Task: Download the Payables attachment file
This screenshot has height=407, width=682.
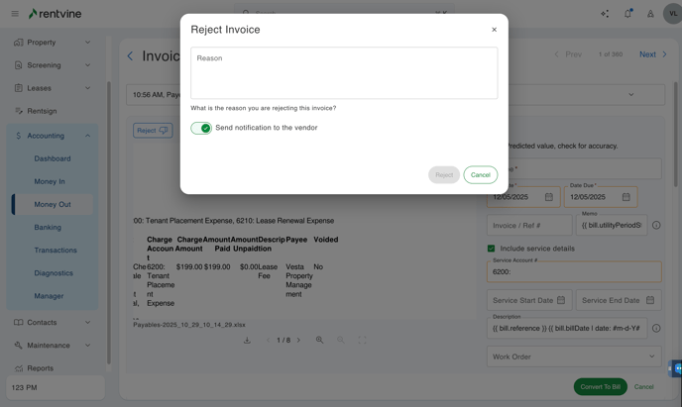Action: 247,340
